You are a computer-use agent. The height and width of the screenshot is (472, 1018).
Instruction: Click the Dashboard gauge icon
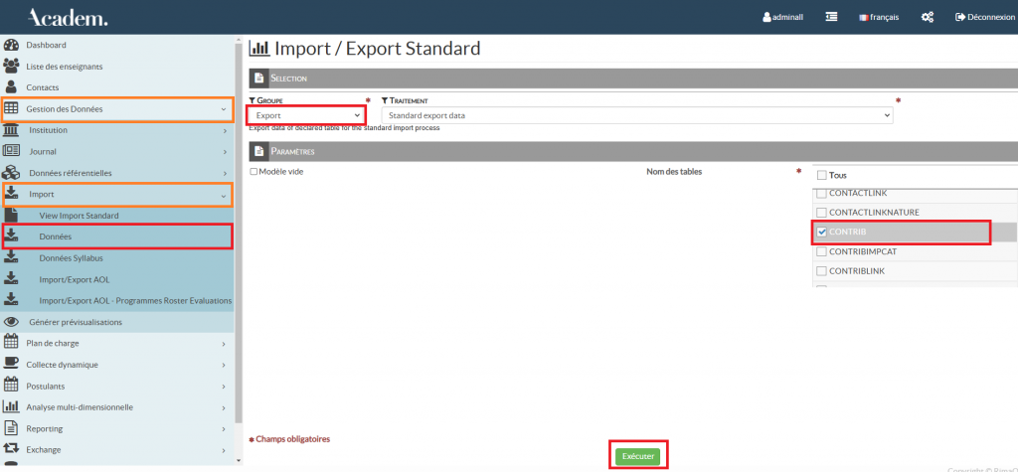[12, 46]
